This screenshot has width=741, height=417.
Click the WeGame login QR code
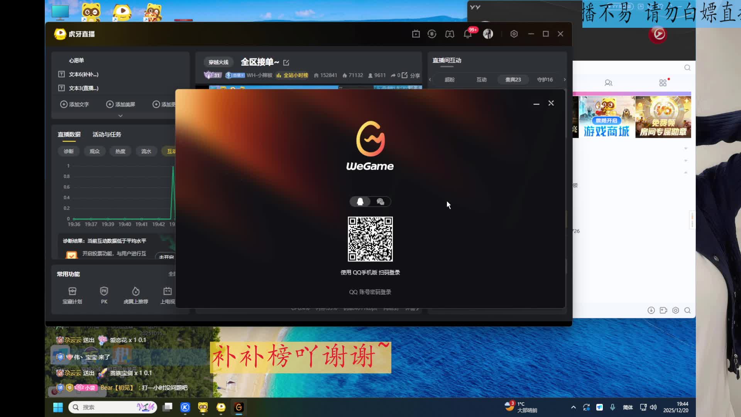point(370,239)
